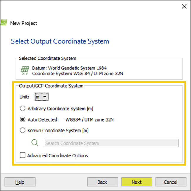Click Datum: World Geodetic System 1984 text

(69, 68)
